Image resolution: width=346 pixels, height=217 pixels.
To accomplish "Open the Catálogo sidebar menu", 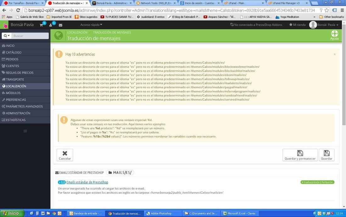I will [x=25, y=52].
